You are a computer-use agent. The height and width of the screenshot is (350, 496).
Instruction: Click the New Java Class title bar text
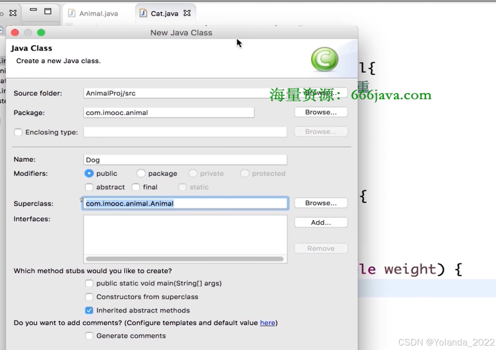pyautogui.click(x=181, y=33)
